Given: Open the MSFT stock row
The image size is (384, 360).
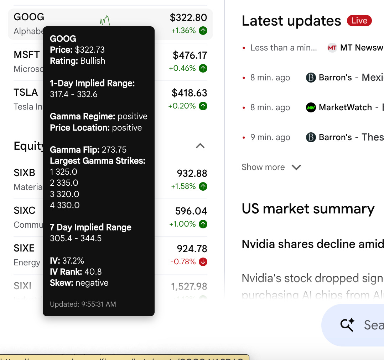Looking at the screenshot, I should (110, 62).
